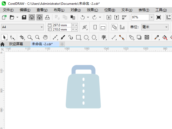
Task: Click the page height 210.0 mm field
Action: 62,30
